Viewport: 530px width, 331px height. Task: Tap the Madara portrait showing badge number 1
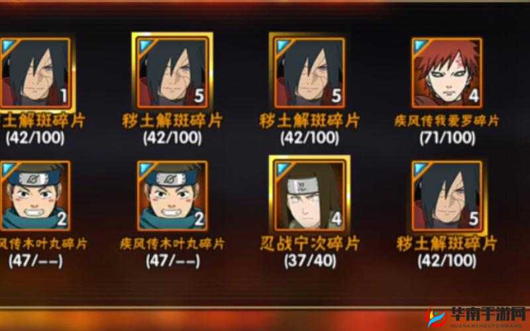pos(35,73)
